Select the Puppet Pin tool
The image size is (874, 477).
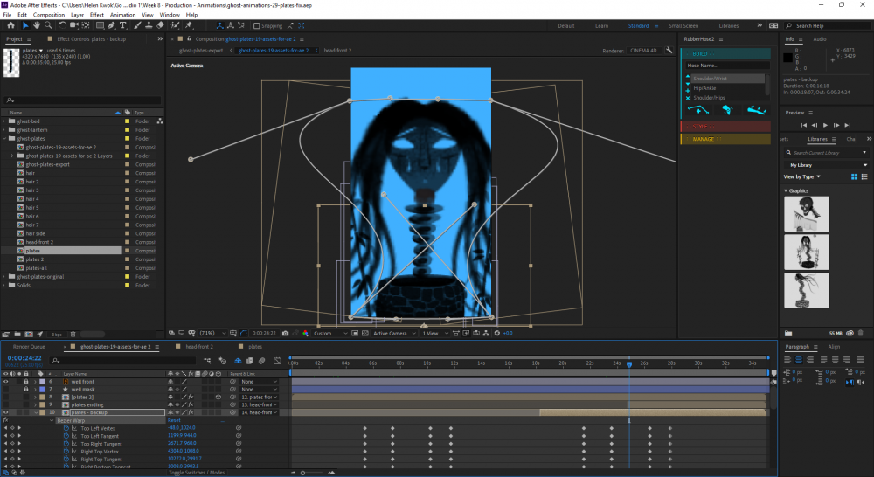(189, 25)
